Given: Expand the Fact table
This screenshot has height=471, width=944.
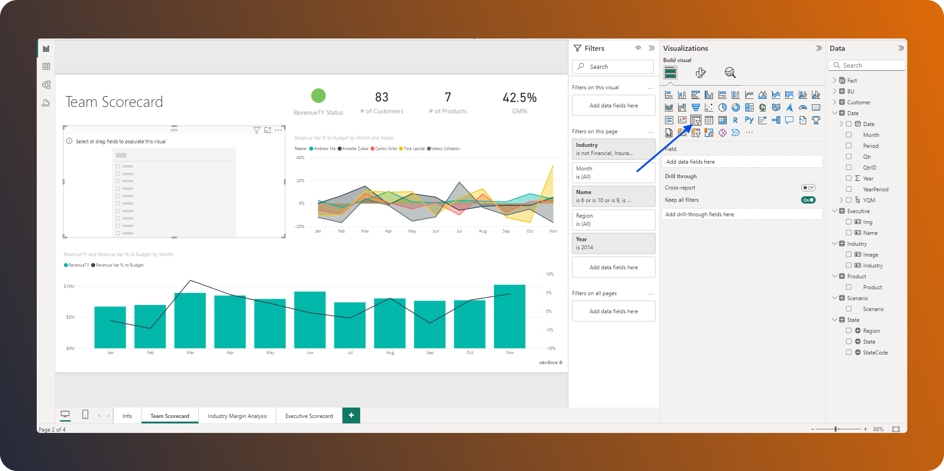Looking at the screenshot, I should click(834, 80).
